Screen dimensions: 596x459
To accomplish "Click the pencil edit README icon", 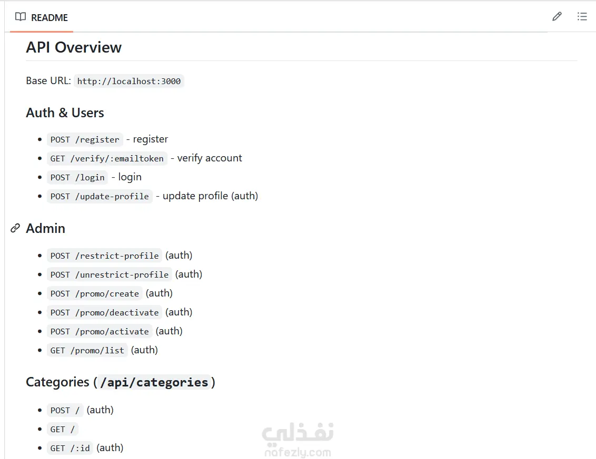I will (x=557, y=16).
